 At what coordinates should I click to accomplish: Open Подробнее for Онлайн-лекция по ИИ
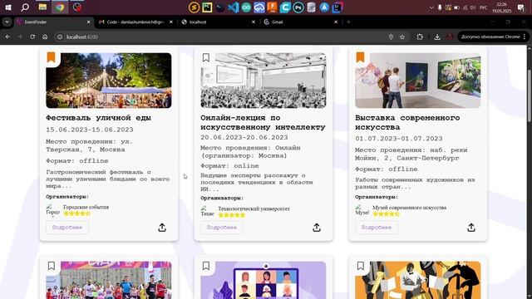pyautogui.click(x=222, y=227)
